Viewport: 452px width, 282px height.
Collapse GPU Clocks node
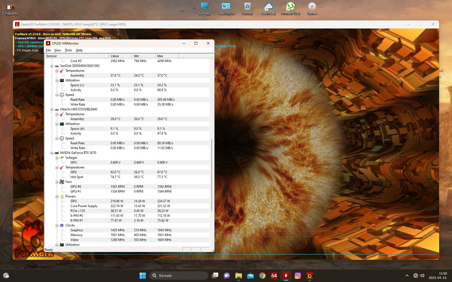57,226
